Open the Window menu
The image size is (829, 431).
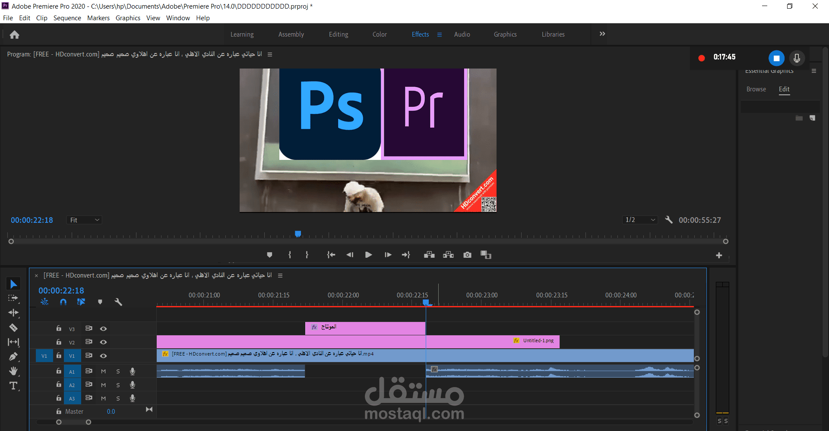click(x=178, y=18)
